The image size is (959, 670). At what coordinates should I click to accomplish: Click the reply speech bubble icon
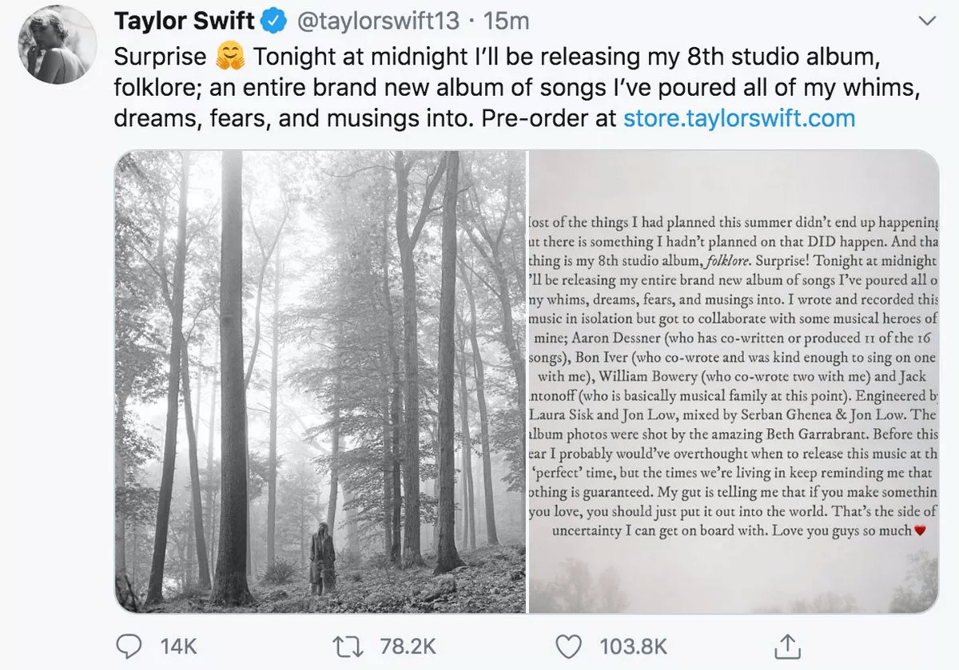coord(129,645)
